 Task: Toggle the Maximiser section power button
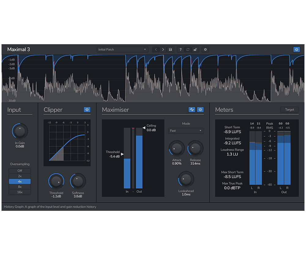(x=200, y=110)
